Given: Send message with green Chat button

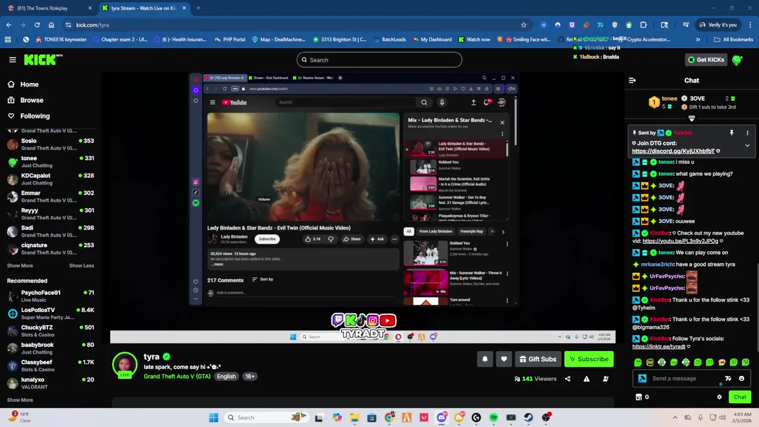Looking at the screenshot, I should point(739,397).
